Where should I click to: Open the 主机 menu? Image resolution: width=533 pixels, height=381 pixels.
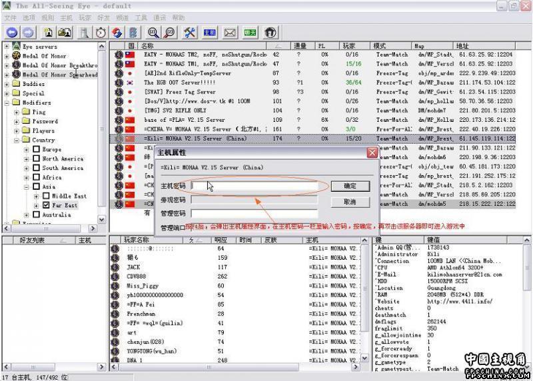pos(66,17)
